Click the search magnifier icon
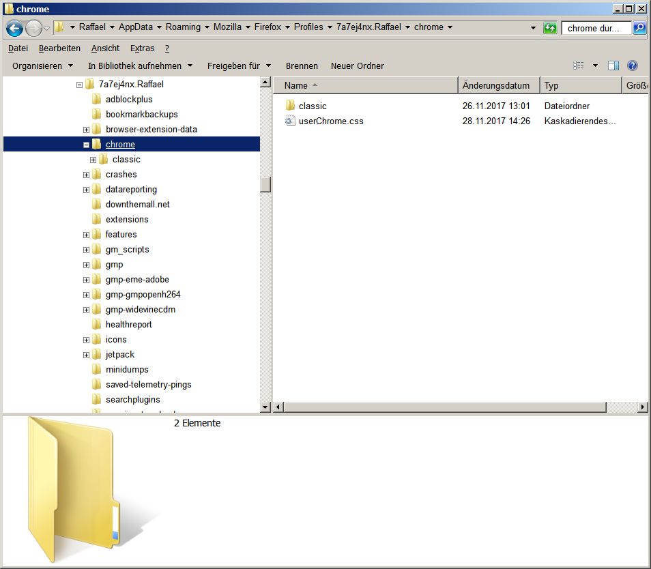651x569 pixels. click(640, 28)
